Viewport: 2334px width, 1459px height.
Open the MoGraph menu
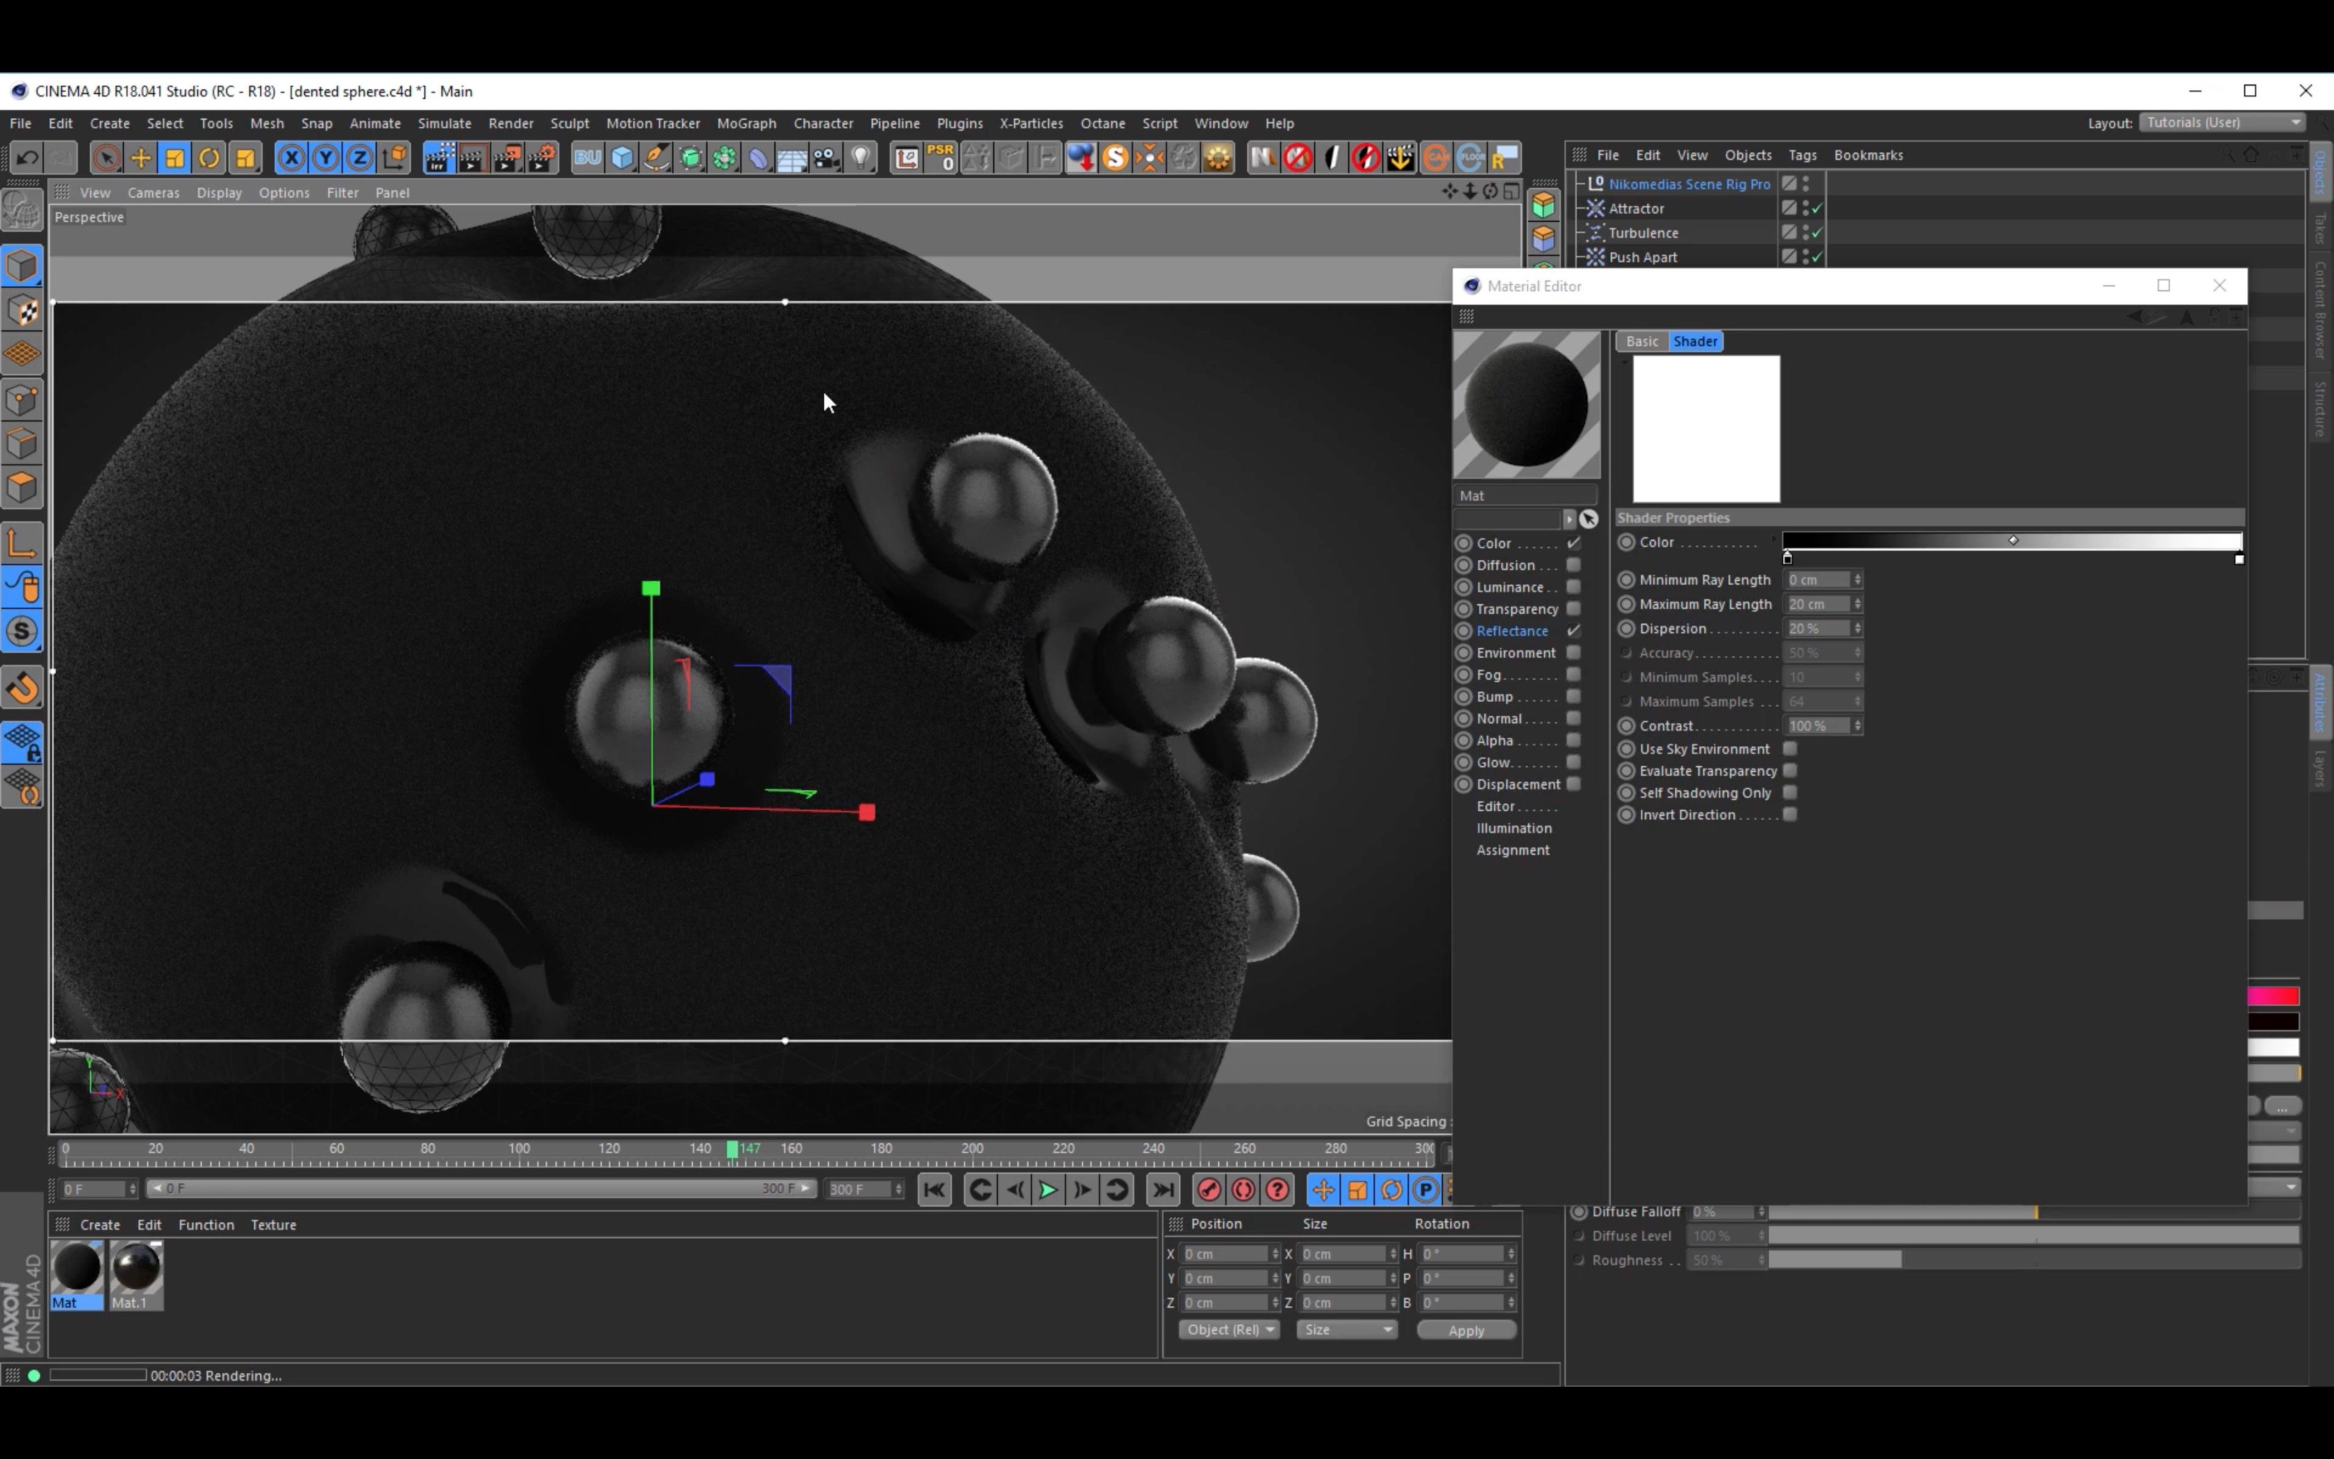click(x=745, y=124)
